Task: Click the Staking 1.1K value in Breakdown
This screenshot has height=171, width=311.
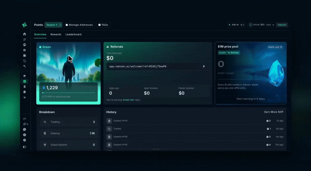Action: pyautogui.click(x=92, y=133)
